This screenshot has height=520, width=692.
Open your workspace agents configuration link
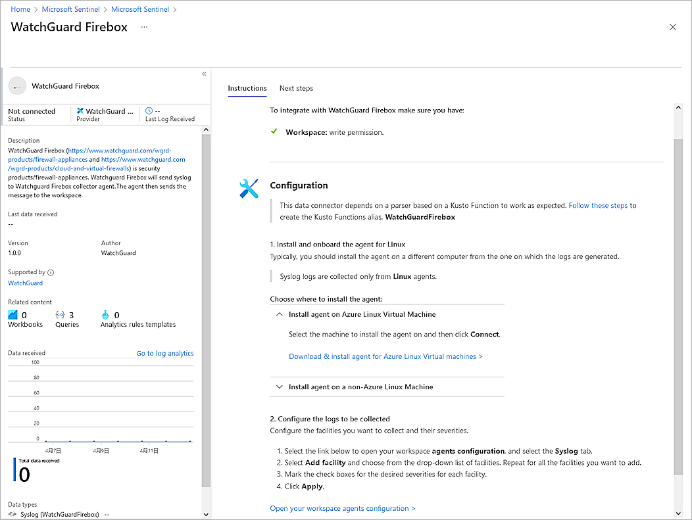[343, 508]
